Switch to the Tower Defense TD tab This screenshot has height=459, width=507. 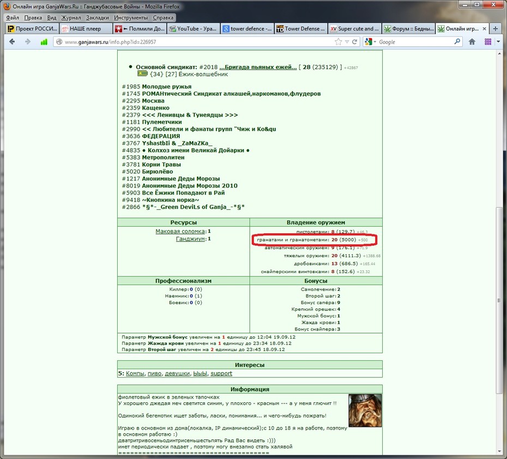pyautogui.click(x=301, y=29)
